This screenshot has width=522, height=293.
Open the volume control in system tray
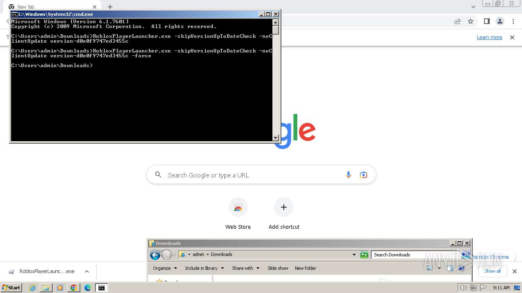coord(464,288)
